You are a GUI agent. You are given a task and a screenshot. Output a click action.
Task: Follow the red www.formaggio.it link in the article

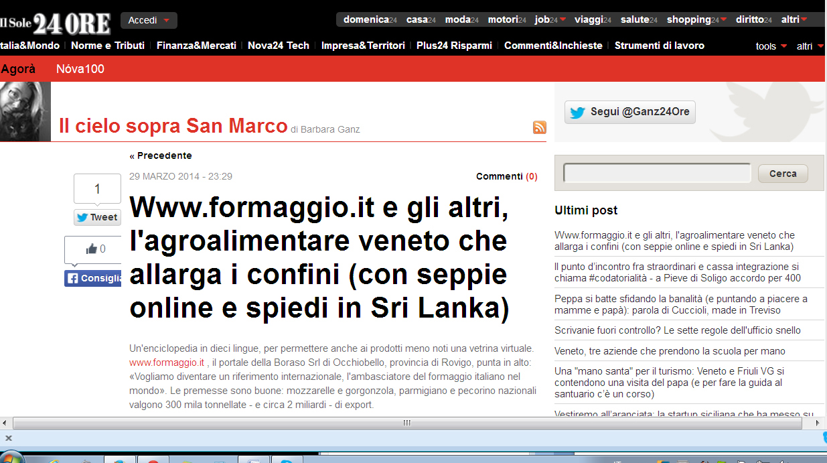click(x=167, y=362)
